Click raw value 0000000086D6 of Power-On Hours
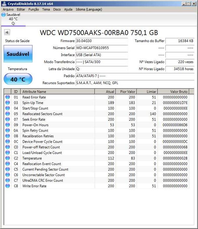 coord(175,125)
